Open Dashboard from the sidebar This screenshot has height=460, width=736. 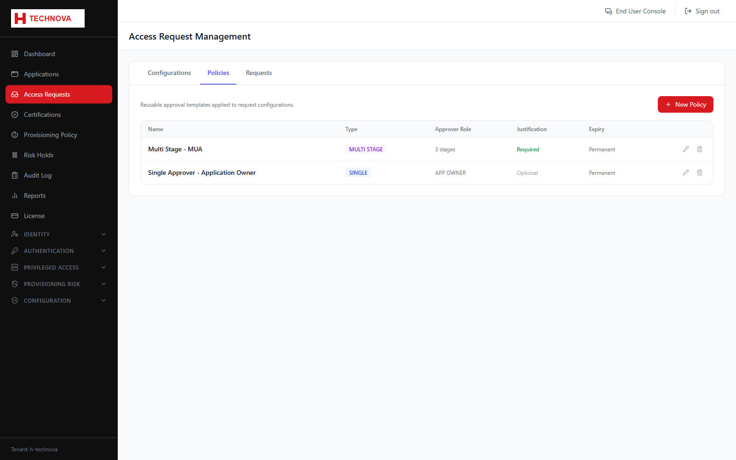[59, 54]
